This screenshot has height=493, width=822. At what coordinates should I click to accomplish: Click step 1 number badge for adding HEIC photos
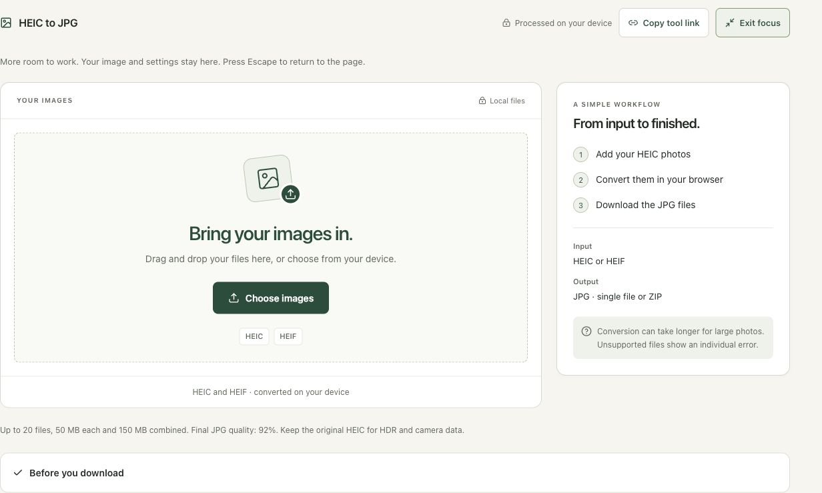pos(580,154)
